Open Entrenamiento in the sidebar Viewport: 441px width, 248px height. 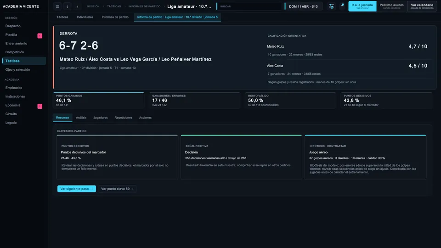24,43
